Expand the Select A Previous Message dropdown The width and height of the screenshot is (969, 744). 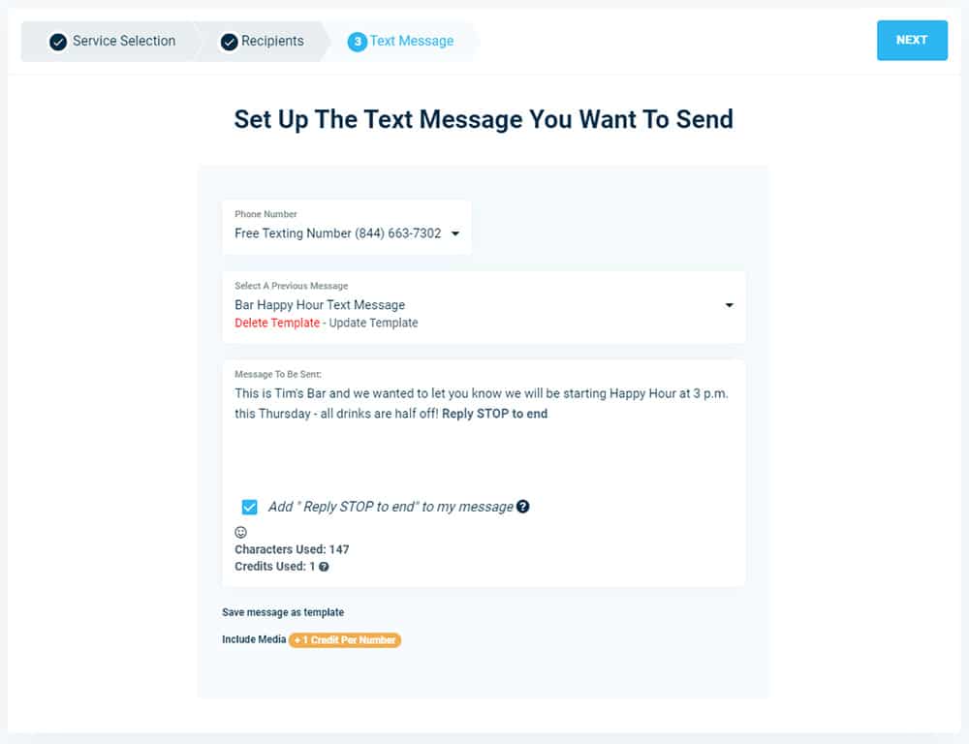coord(730,305)
